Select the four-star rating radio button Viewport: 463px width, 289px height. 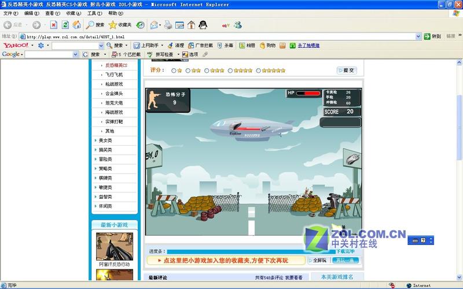230,71
